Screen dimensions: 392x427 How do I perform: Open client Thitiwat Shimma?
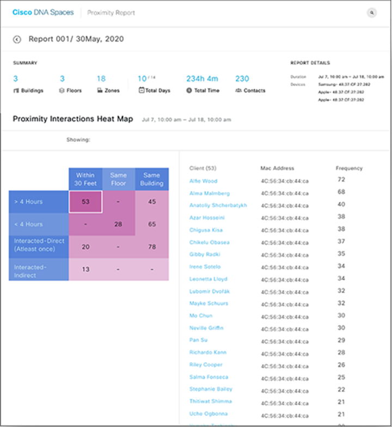(x=211, y=401)
